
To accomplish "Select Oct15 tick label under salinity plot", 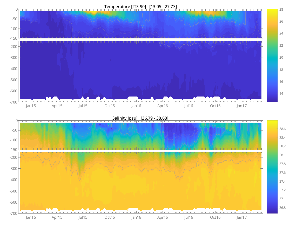I will [x=110, y=217].
